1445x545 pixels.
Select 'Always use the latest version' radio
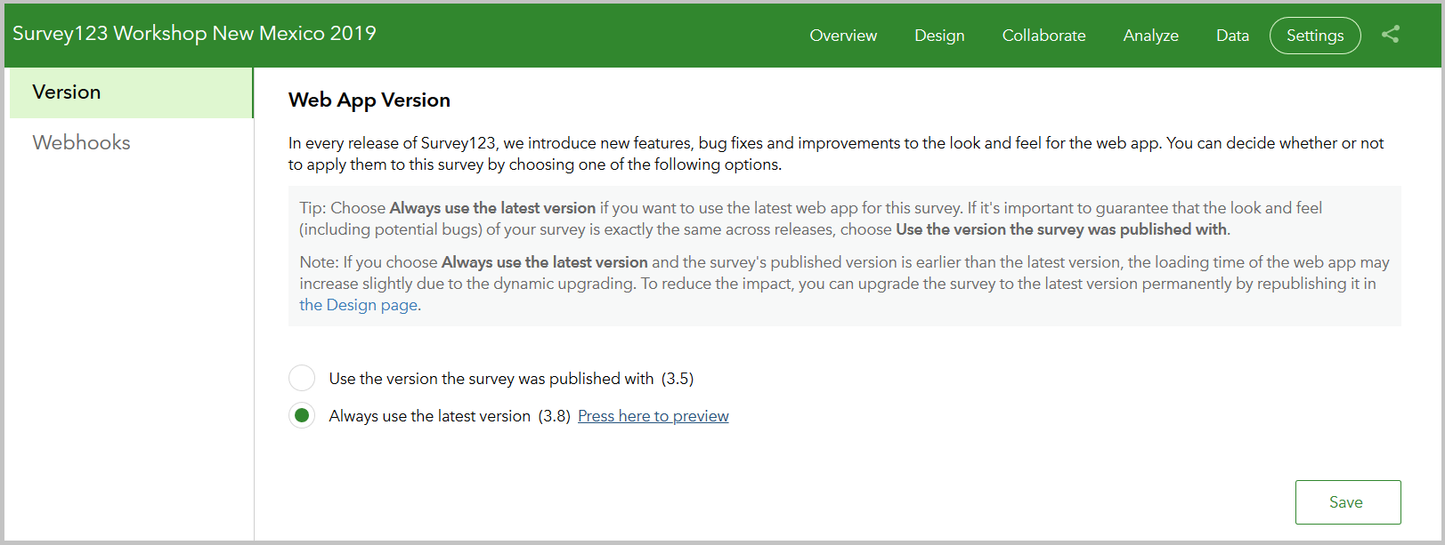point(302,415)
